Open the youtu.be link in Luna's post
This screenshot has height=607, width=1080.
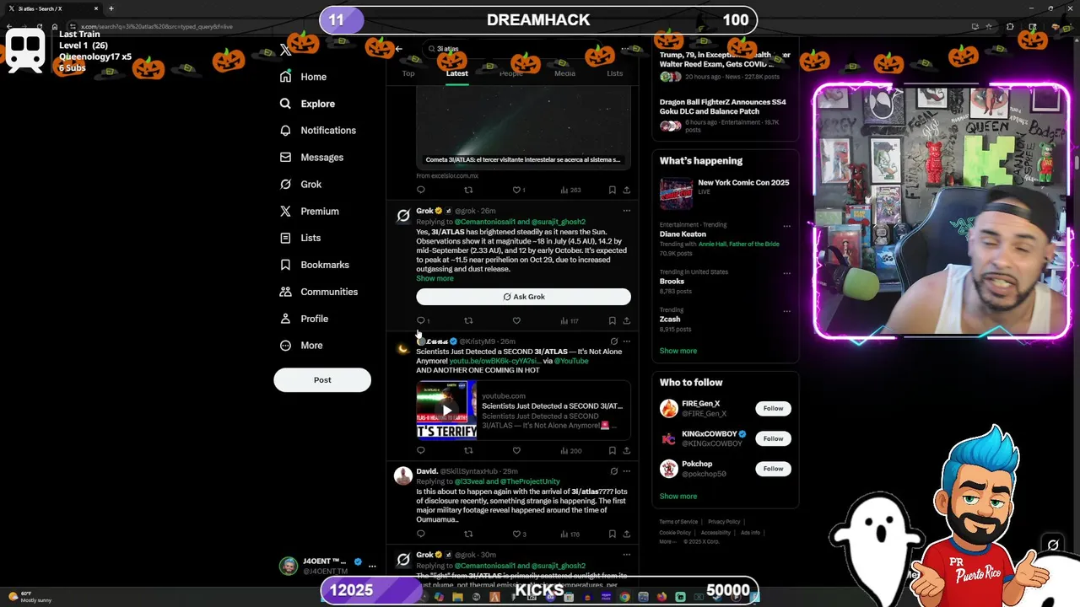click(x=494, y=361)
